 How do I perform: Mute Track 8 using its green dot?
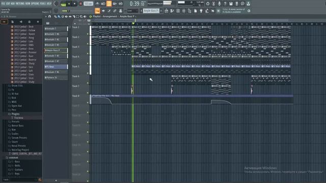[x=88, y=103]
